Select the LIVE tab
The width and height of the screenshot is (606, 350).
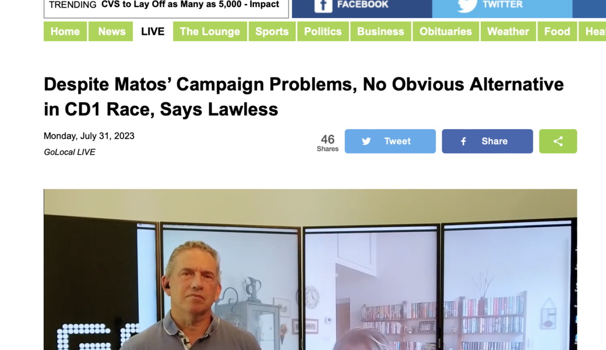[153, 31]
